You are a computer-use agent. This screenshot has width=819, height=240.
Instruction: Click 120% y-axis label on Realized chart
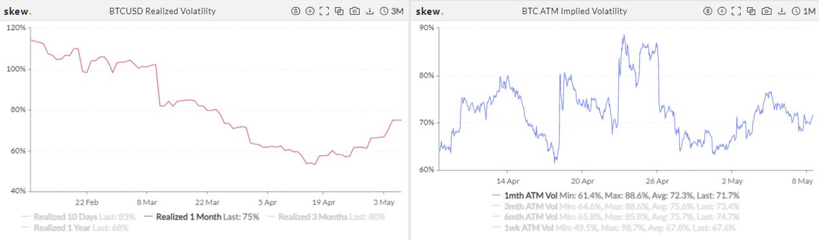(16, 28)
